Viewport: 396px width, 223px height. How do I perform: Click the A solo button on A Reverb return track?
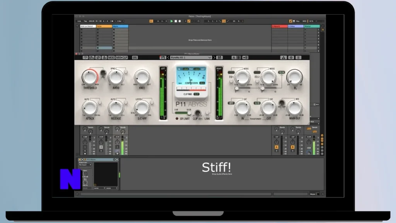coord(277,147)
